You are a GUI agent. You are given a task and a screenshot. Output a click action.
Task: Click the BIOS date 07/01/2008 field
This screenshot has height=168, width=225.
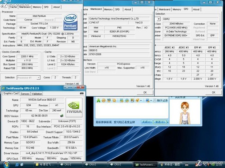(119, 54)
